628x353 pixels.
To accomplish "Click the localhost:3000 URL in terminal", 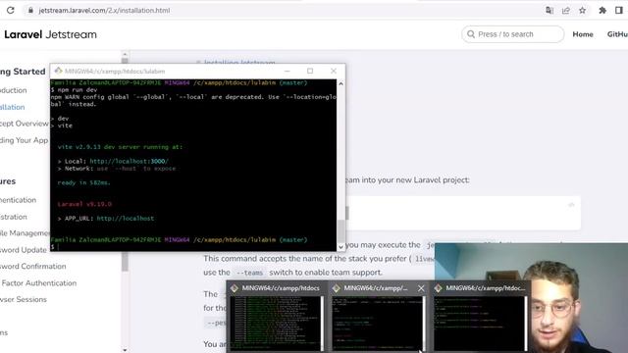I will pos(129,161).
